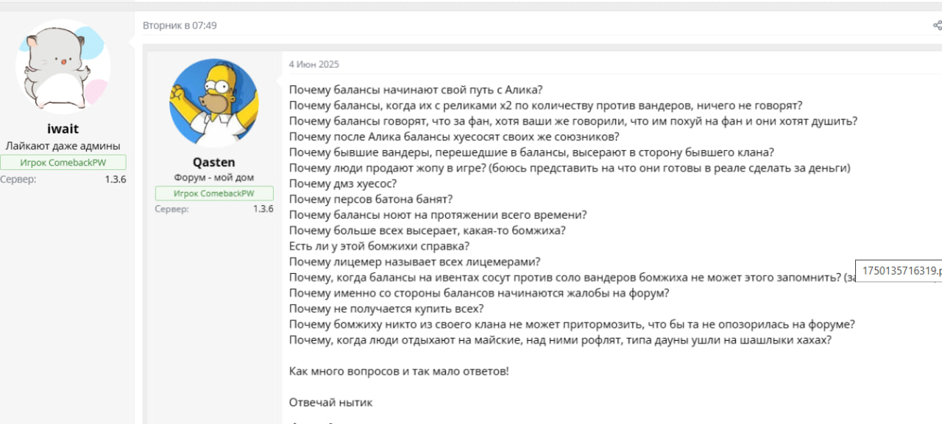
Task: Open the iwait username profile link
Action: 63,130
